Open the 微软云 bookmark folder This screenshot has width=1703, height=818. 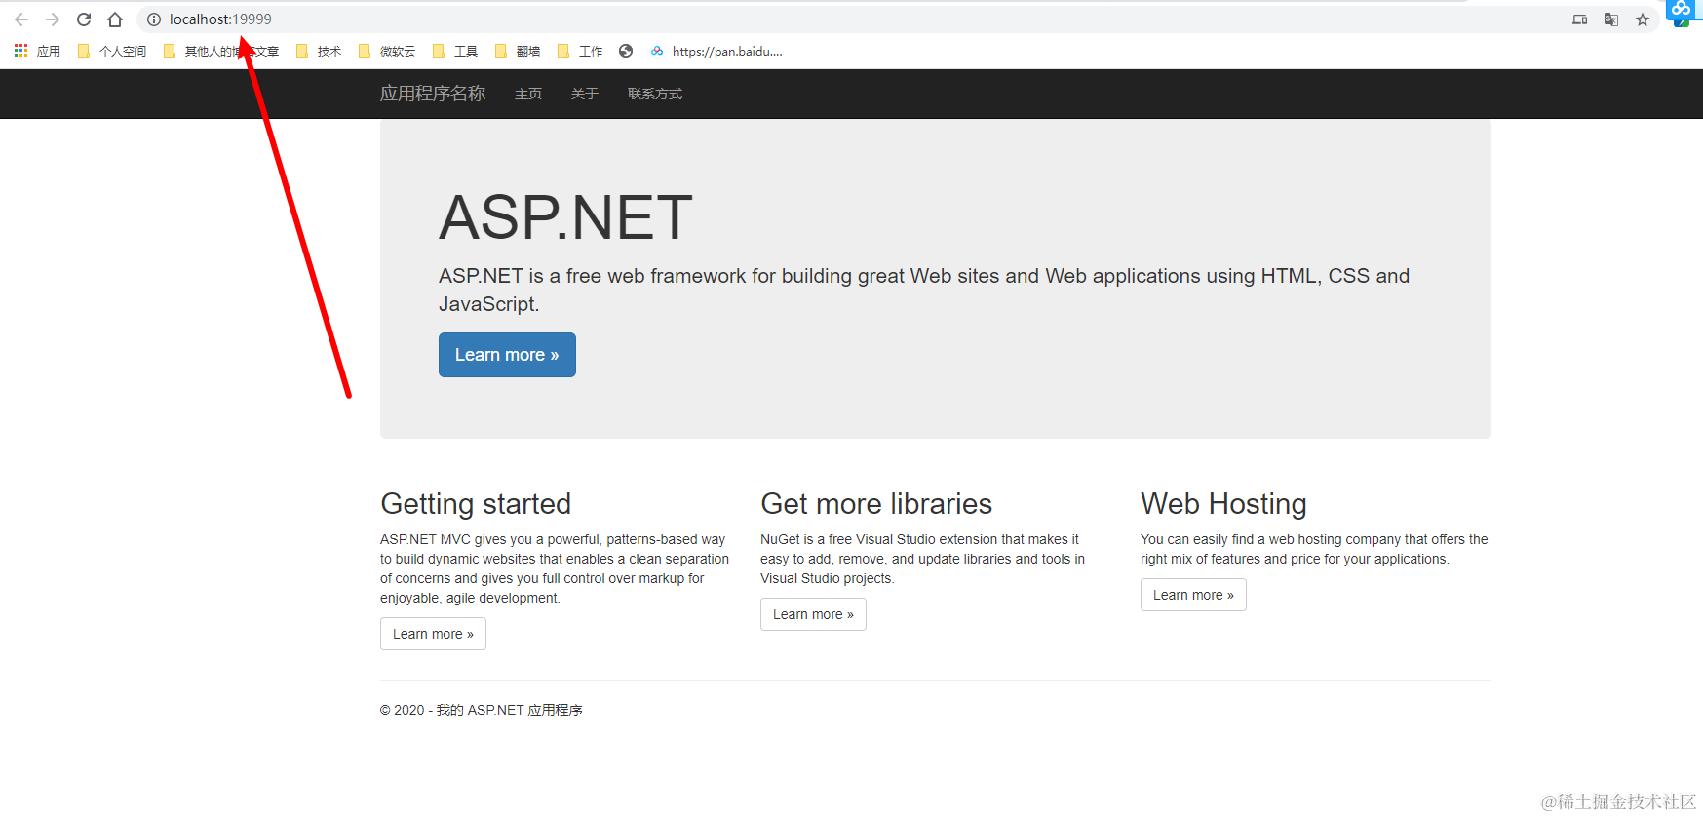click(x=387, y=51)
